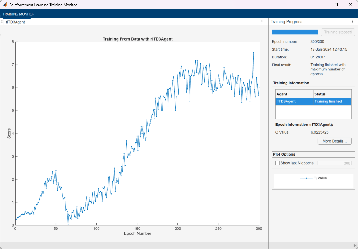Click the N epochs number field
358x249 pixels.
click(334, 163)
